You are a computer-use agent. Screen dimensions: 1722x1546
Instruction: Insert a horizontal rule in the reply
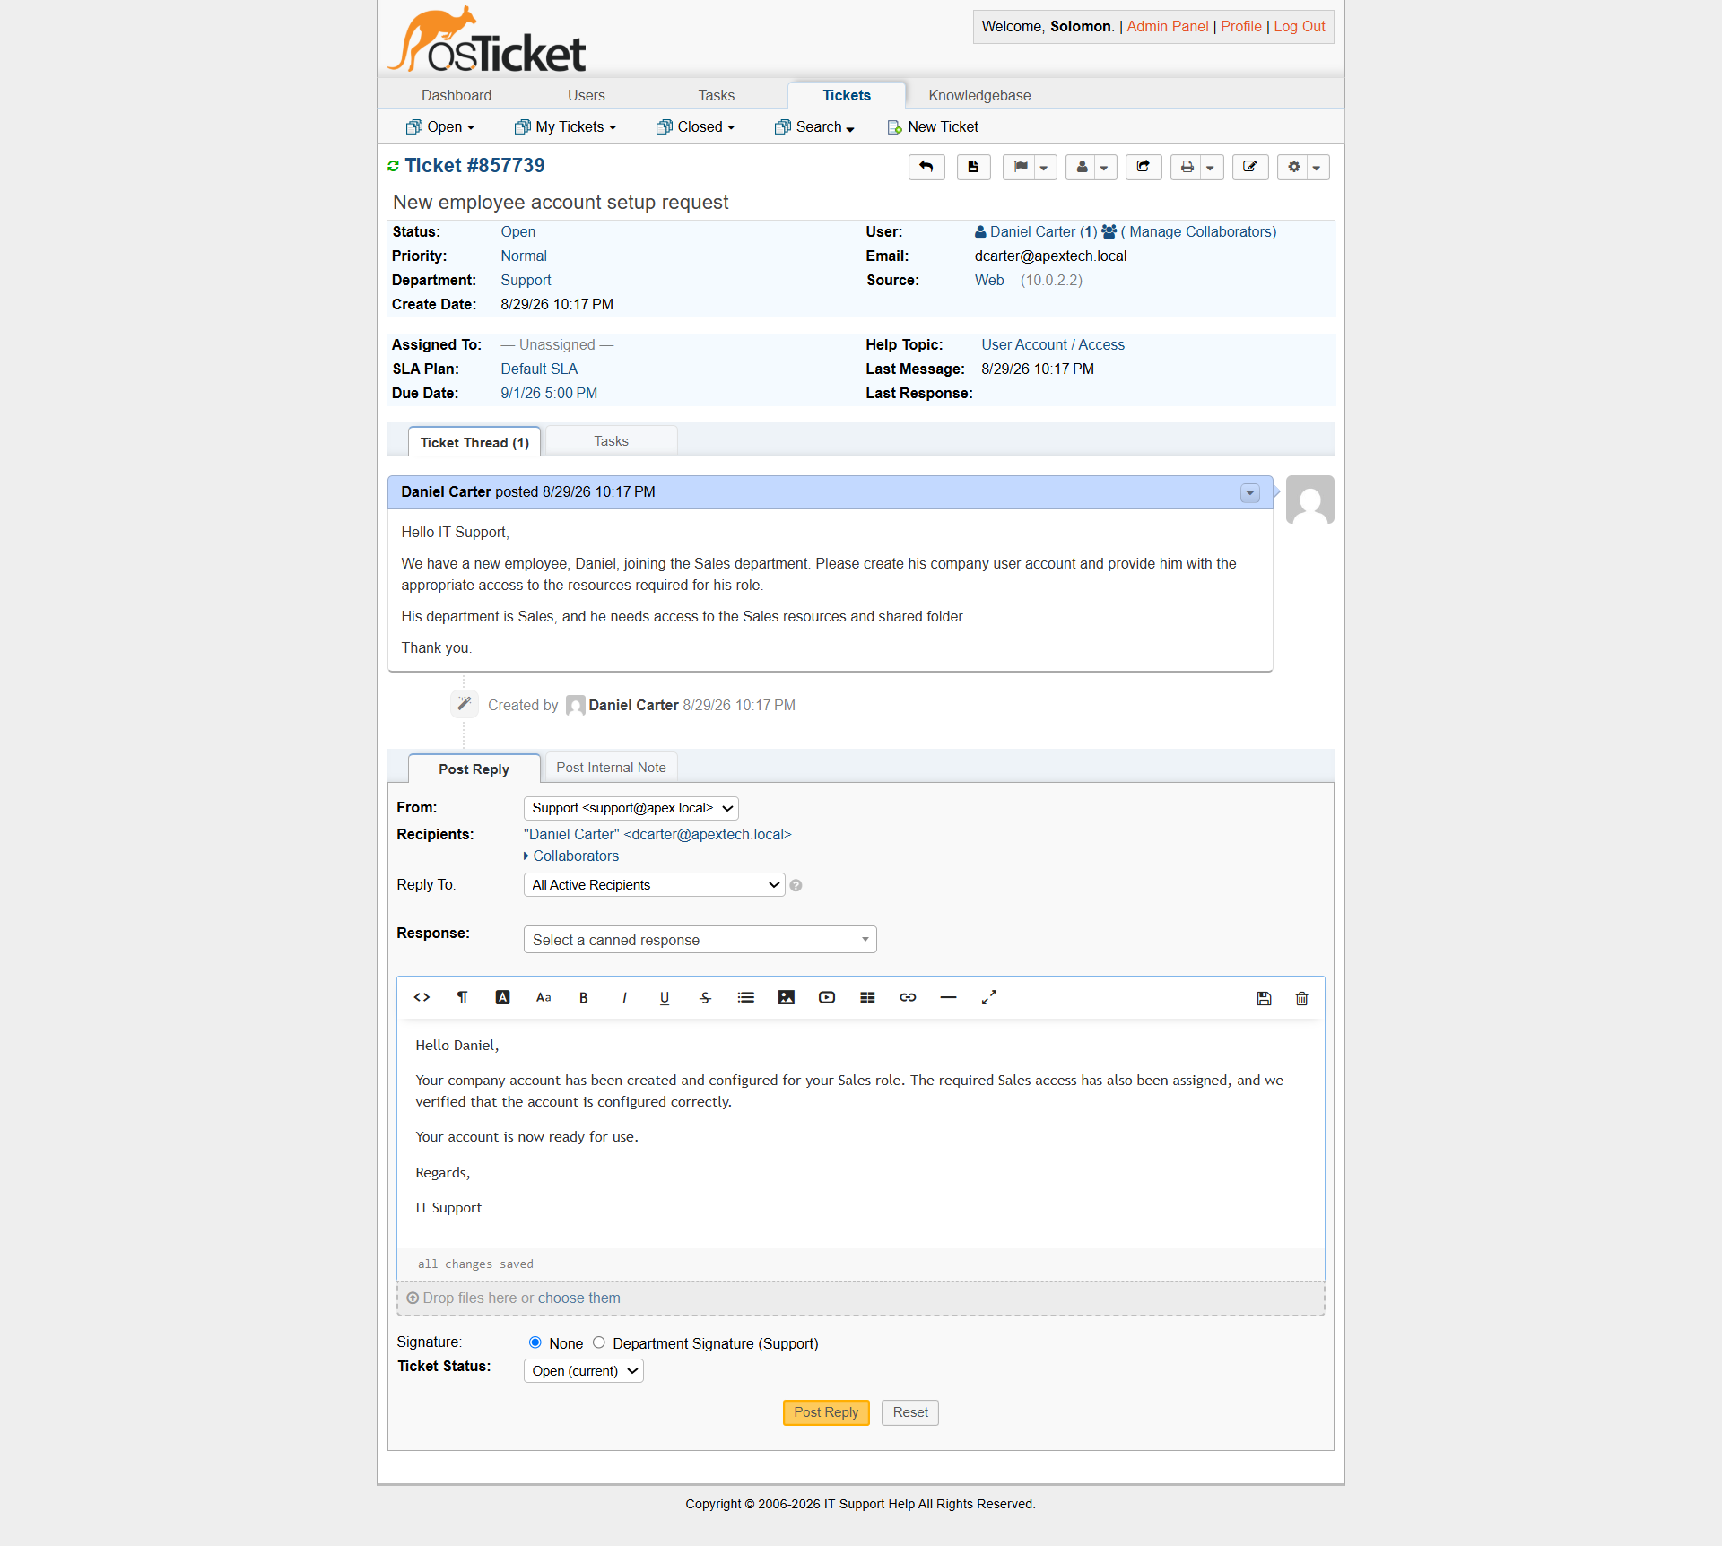coord(948,997)
